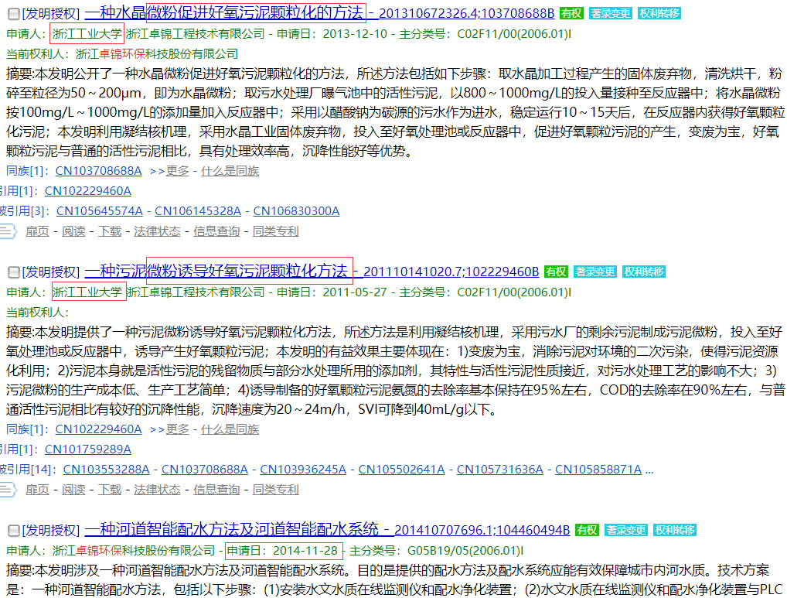Click the list icon beside 扉页 in the first result
787x598 pixels.
pos(8,231)
